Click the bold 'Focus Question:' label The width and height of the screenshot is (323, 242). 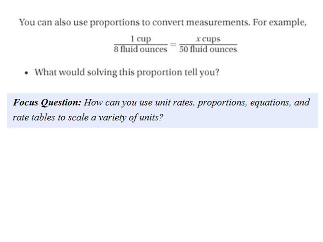(47, 102)
